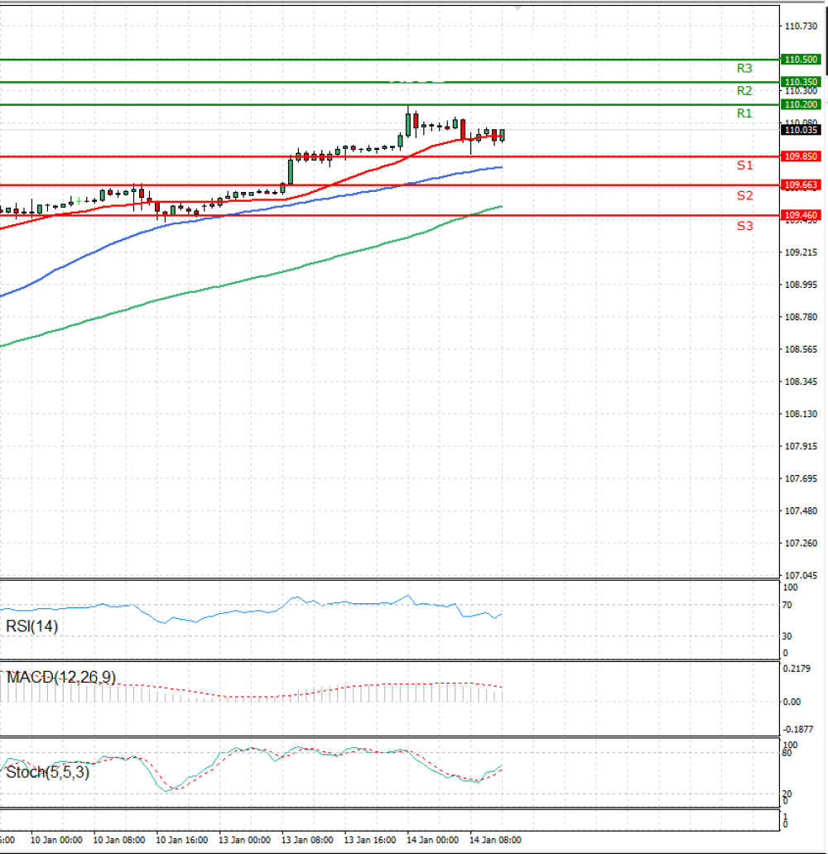Screen dimensions: 828x854
Task: Click the 110.500 resistance price label
Action: (800, 60)
